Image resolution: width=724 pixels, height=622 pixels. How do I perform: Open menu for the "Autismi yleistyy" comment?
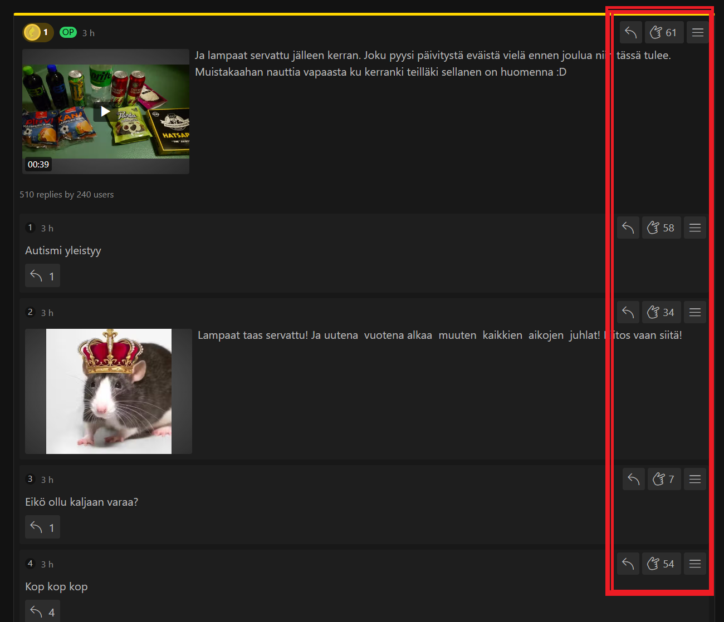pyautogui.click(x=694, y=228)
